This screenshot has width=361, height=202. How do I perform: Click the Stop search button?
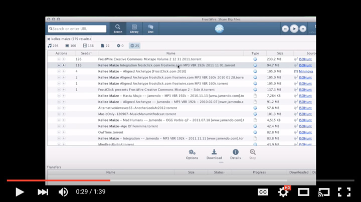point(253,154)
